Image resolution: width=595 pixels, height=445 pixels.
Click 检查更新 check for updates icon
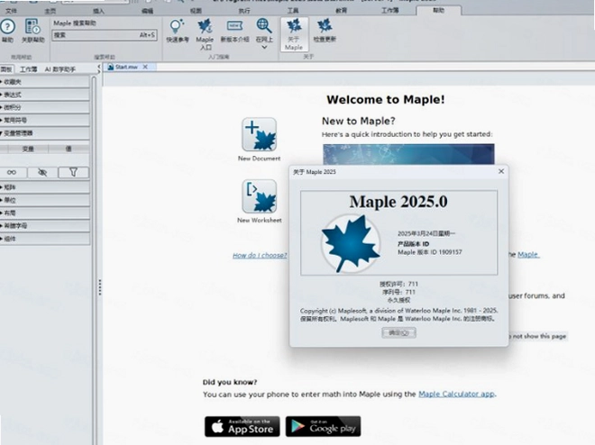325,26
